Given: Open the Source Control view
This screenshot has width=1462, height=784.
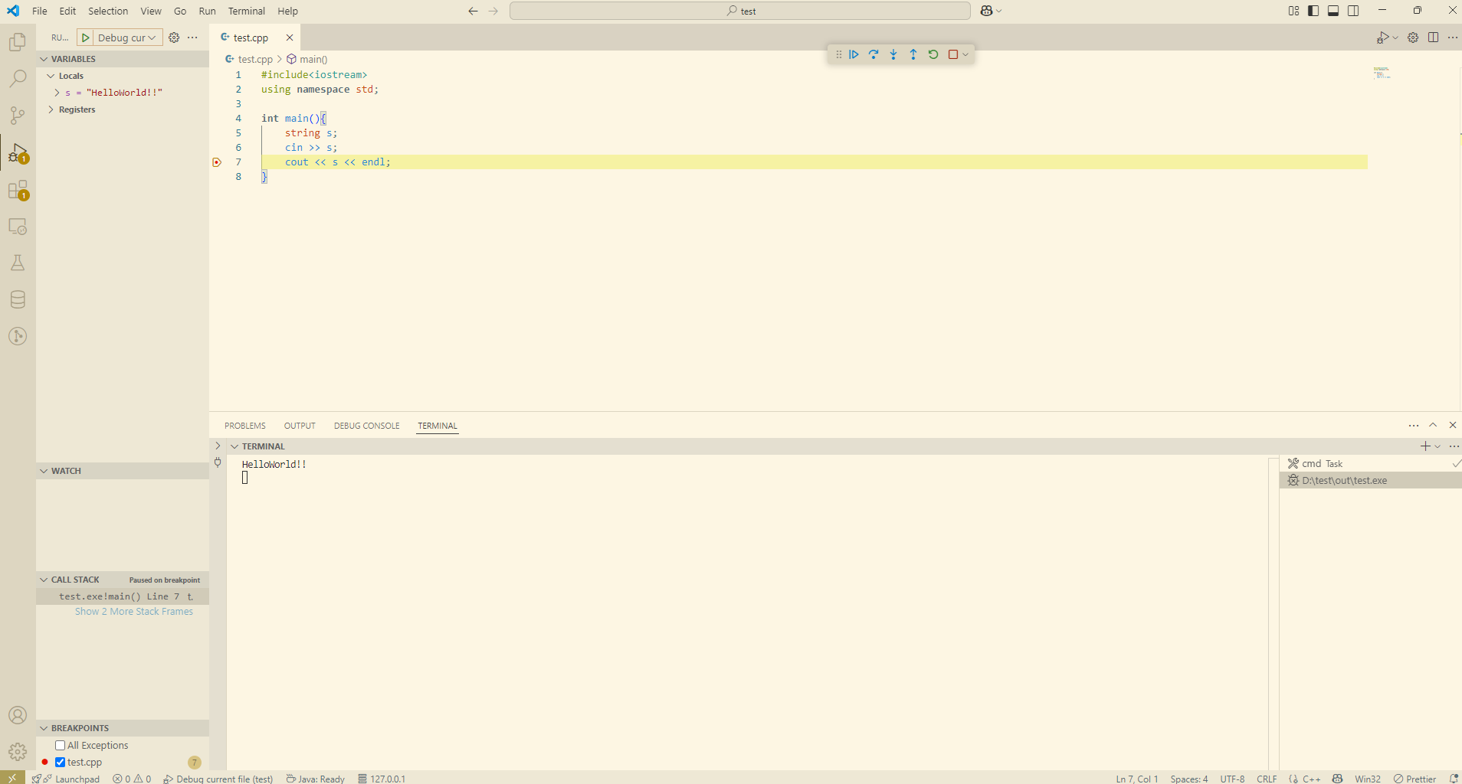Looking at the screenshot, I should [x=17, y=116].
